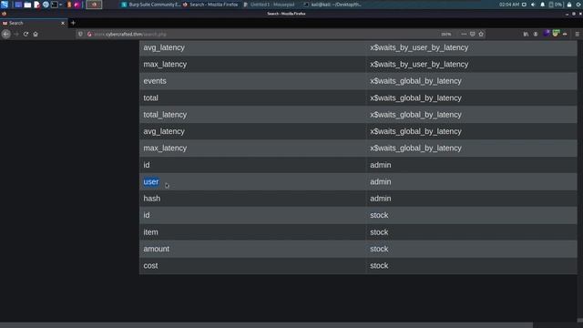
Task: Launch the text editor panel icon
Action: pos(36,5)
